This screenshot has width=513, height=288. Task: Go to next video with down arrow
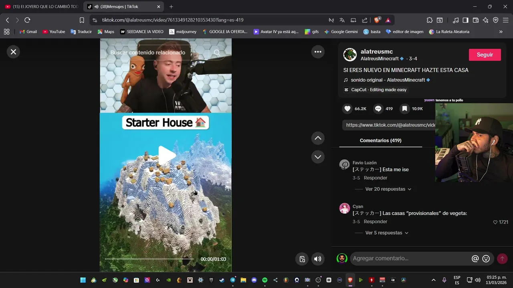click(318, 157)
